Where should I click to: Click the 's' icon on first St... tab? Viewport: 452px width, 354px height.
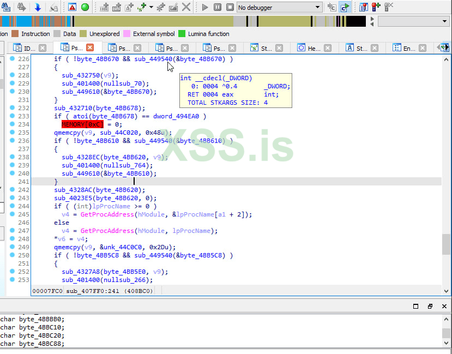click(x=254, y=48)
